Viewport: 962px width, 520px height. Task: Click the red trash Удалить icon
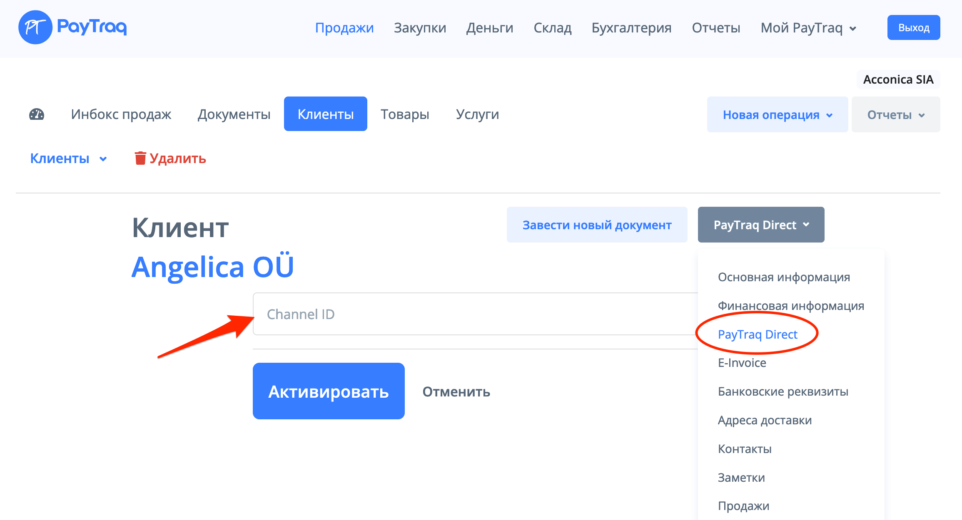140,158
